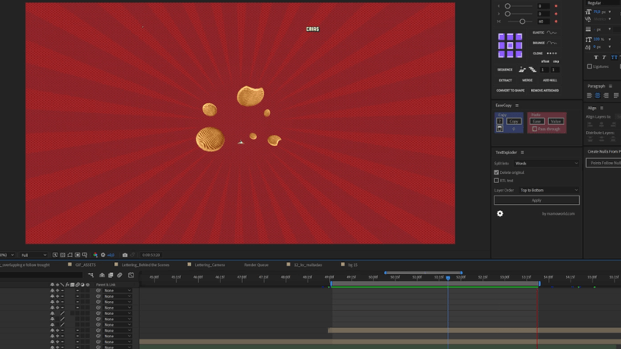Image resolution: width=621 pixels, height=349 pixels.
Task: Toggle the RTL text checkbox
Action: (496, 181)
